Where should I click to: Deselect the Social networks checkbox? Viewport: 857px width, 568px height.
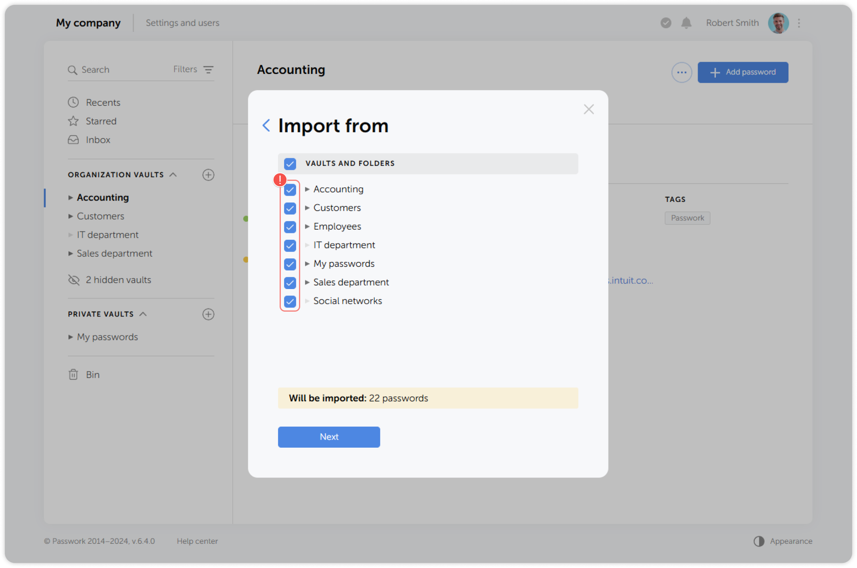point(290,301)
